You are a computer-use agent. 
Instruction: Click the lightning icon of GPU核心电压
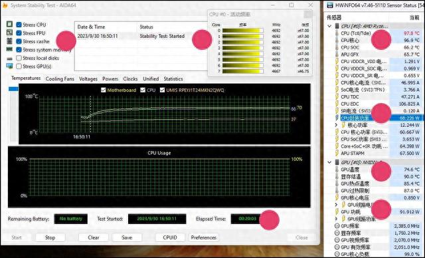[x=337, y=197]
